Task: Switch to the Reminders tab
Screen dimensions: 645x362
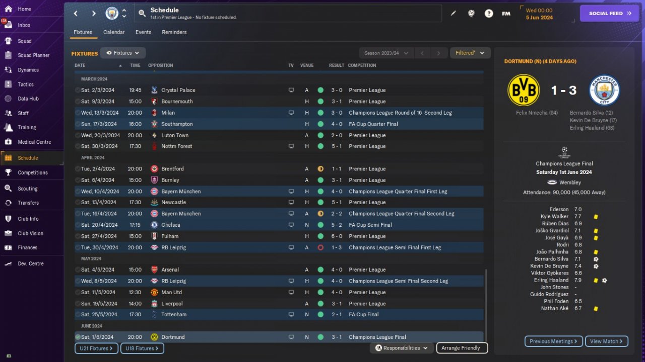Action: pyautogui.click(x=174, y=32)
